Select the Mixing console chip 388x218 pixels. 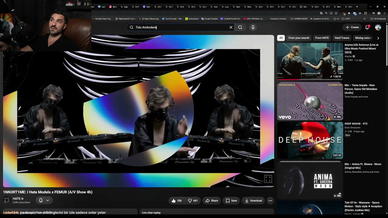[x=364, y=38]
